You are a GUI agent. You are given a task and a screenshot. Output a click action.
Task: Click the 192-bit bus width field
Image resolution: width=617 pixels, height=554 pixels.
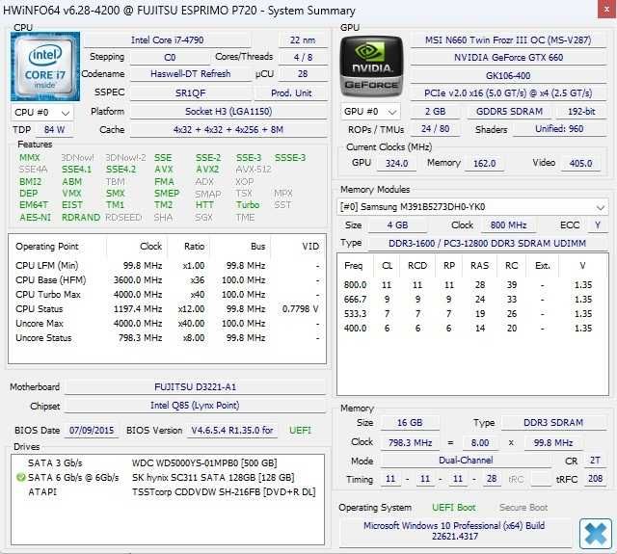pos(581,112)
